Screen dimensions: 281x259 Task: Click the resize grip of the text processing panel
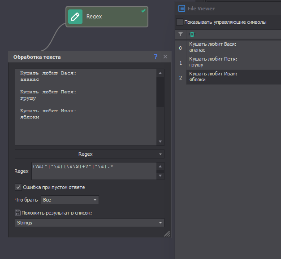click(x=167, y=233)
